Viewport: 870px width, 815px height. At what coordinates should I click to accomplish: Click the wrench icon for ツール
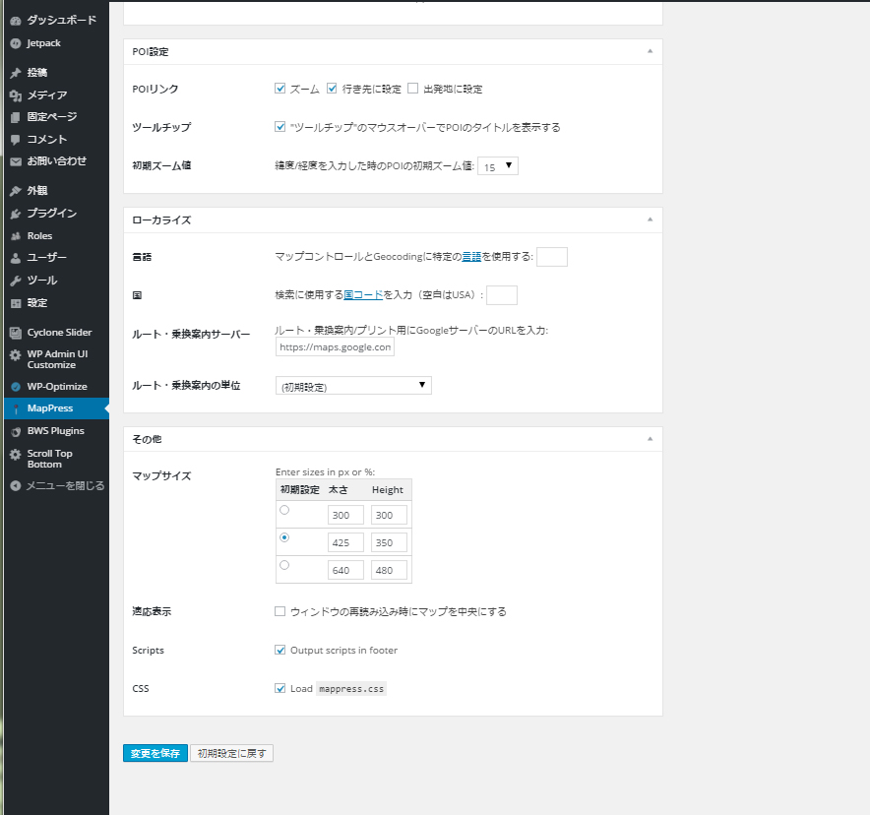[x=15, y=281]
